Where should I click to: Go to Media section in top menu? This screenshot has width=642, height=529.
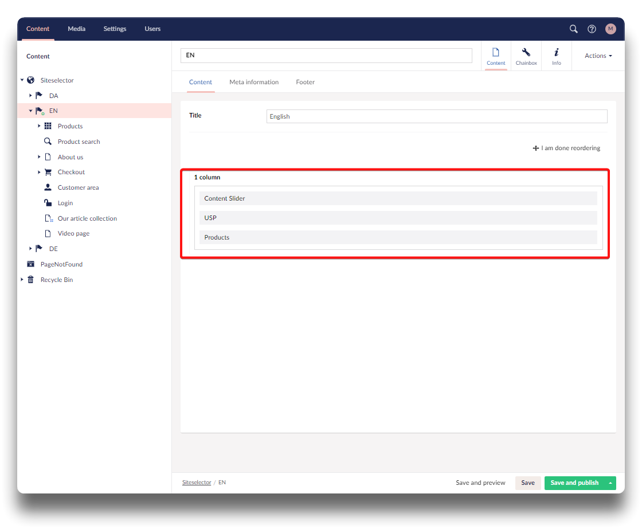pos(76,29)
